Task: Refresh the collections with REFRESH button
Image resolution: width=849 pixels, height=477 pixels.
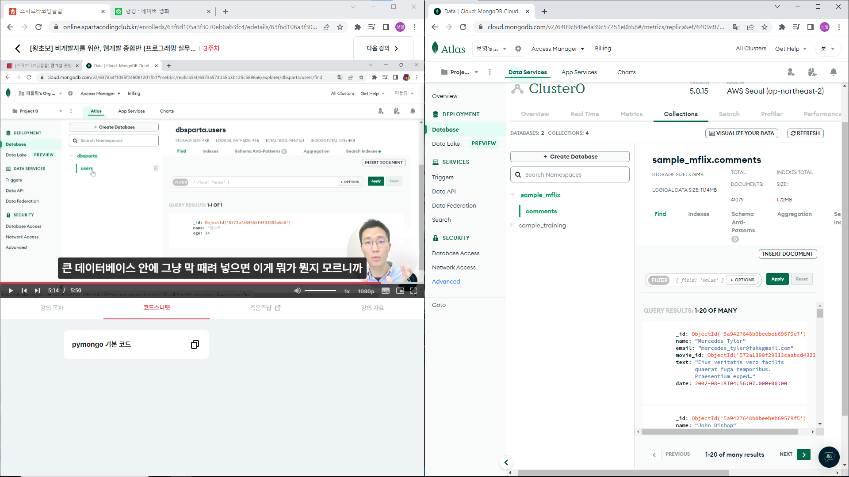Action: click(x=805, y=133)
